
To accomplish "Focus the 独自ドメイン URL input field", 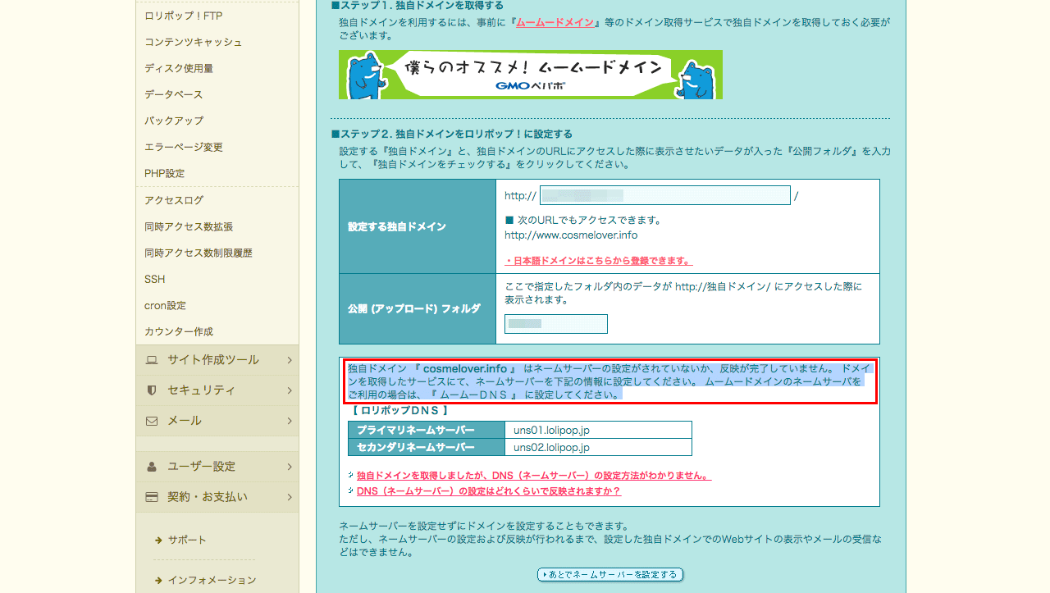I will [665, 195].
